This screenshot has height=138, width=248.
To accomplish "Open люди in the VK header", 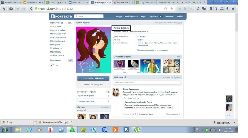I will tap(119, 17).
